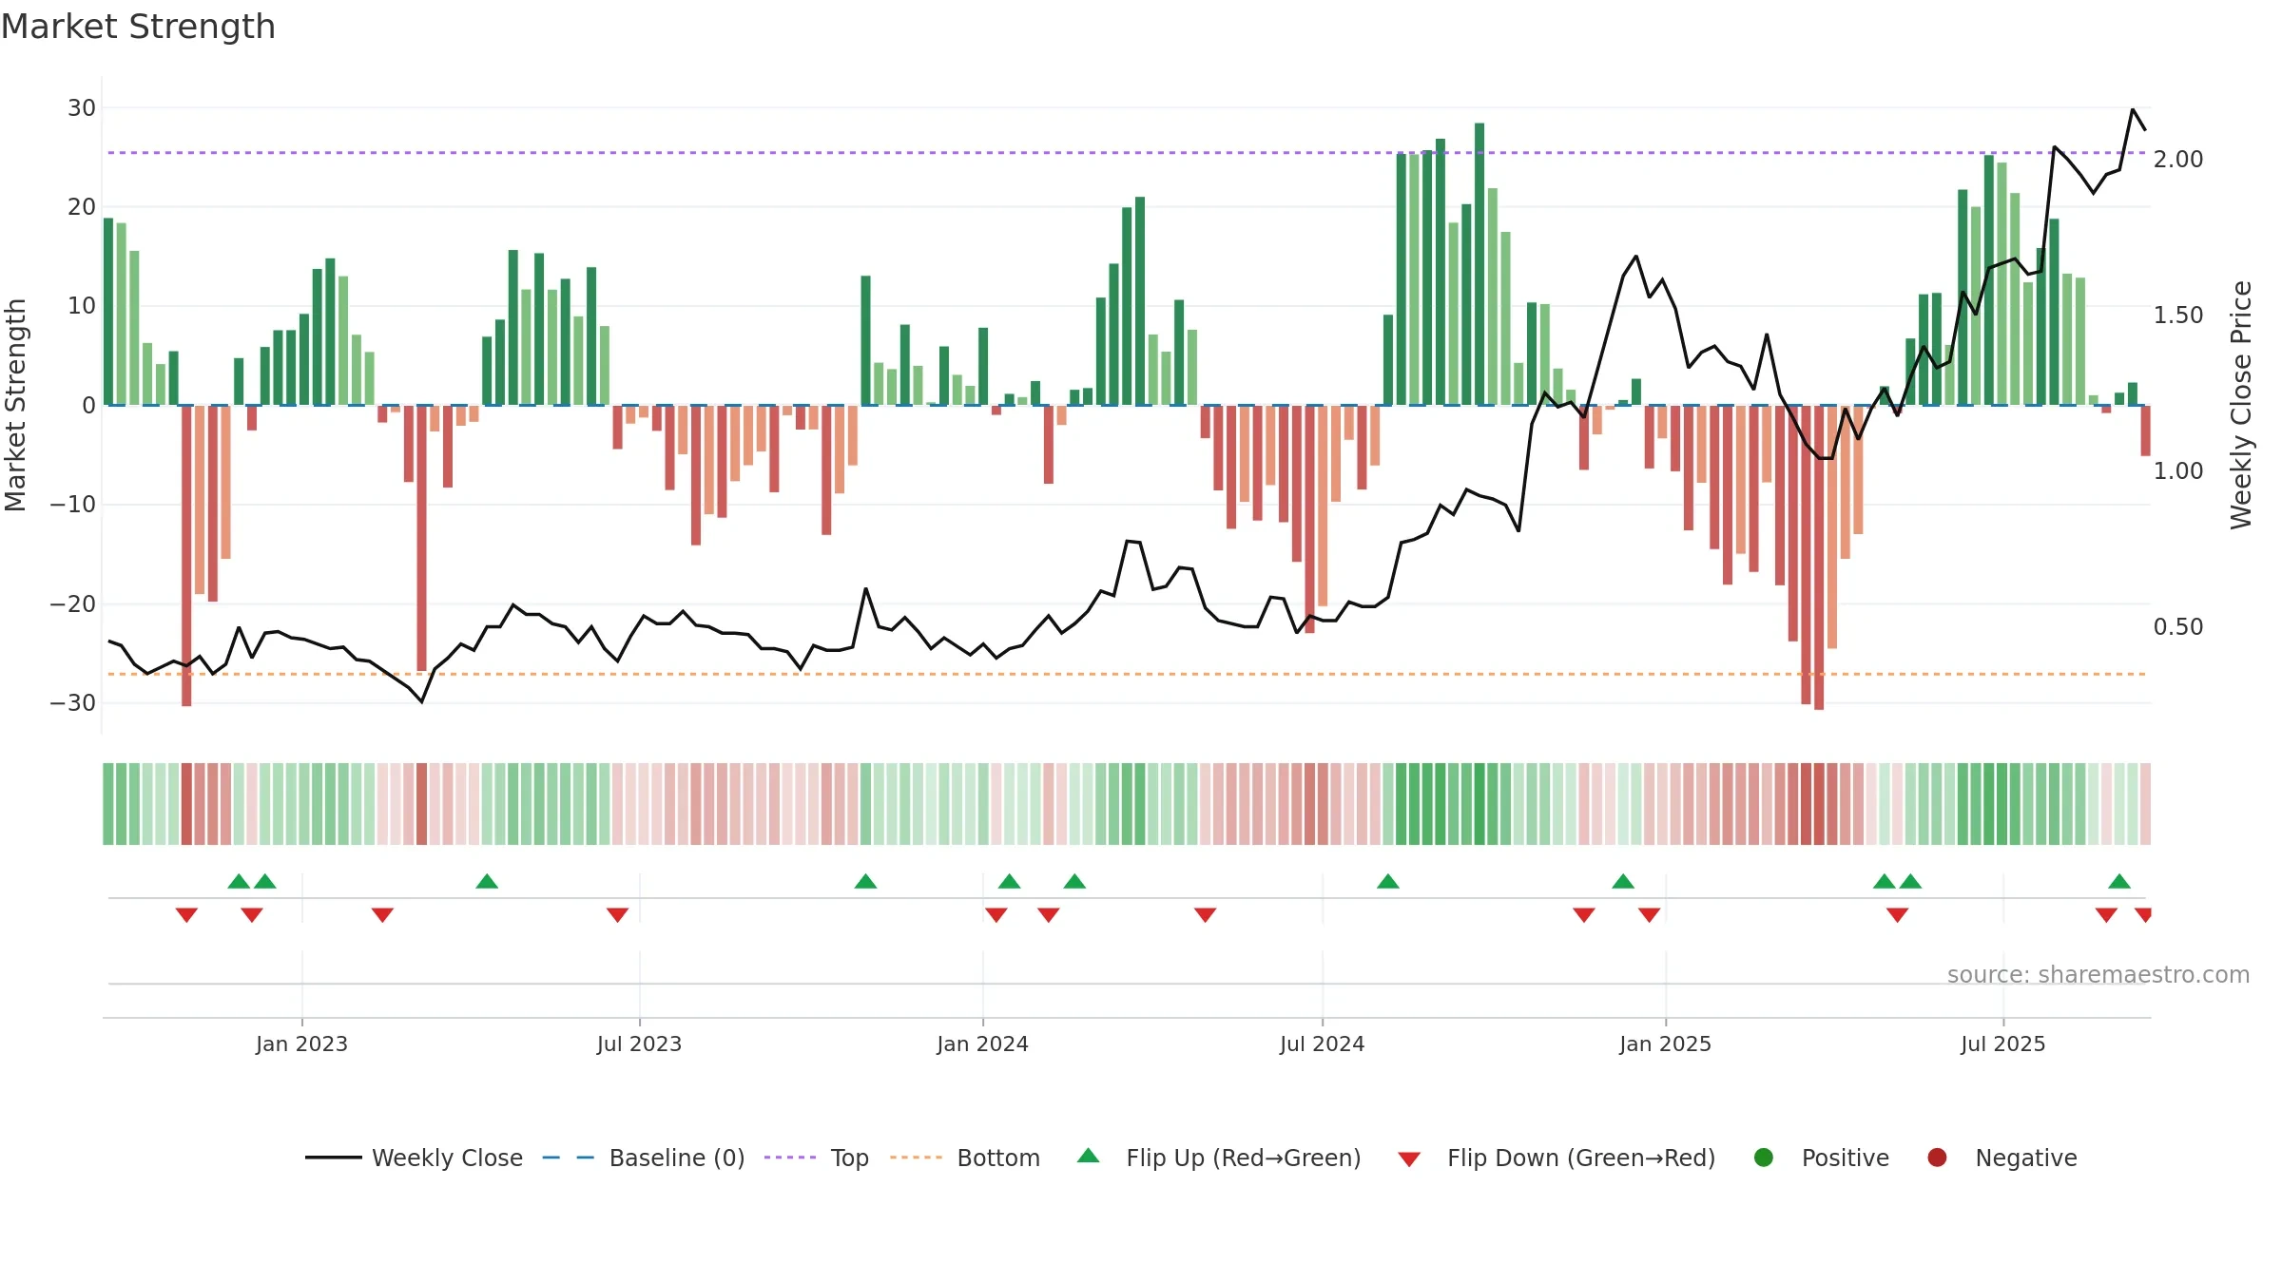This screenshot has height=1283, width=2282.
Task: Click the −30 tick on Market Strength axis
Action: (73, 703)
